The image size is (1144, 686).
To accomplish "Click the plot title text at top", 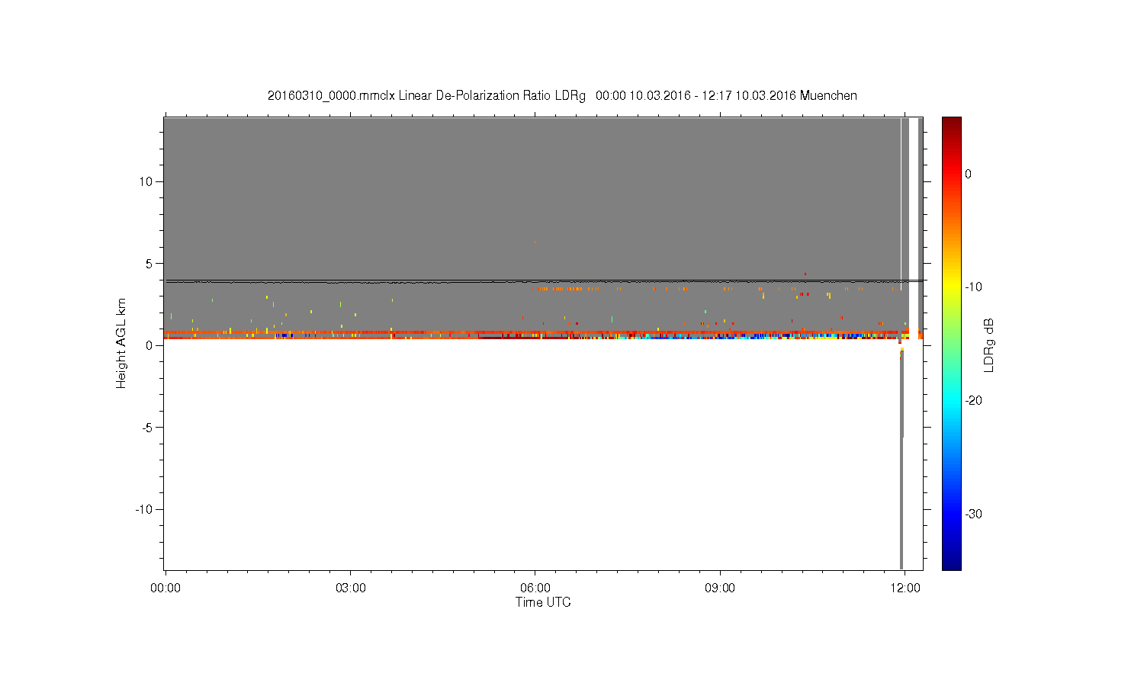I will 562,96.
